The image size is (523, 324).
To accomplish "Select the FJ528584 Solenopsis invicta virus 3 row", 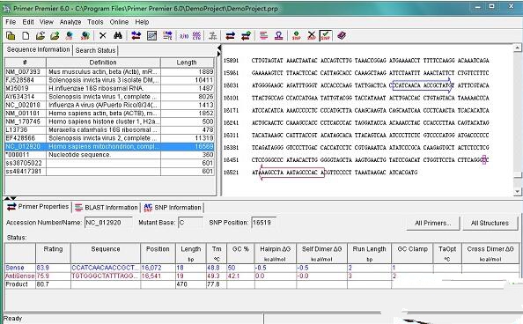I will point(109,80).
